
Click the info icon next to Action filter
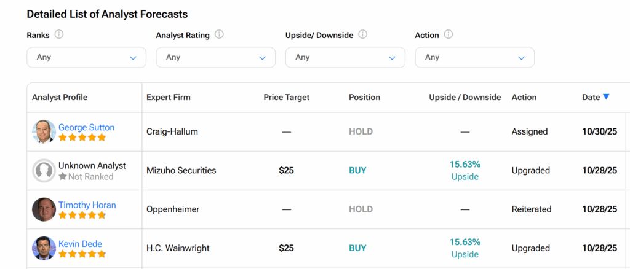tap(449, 35)
